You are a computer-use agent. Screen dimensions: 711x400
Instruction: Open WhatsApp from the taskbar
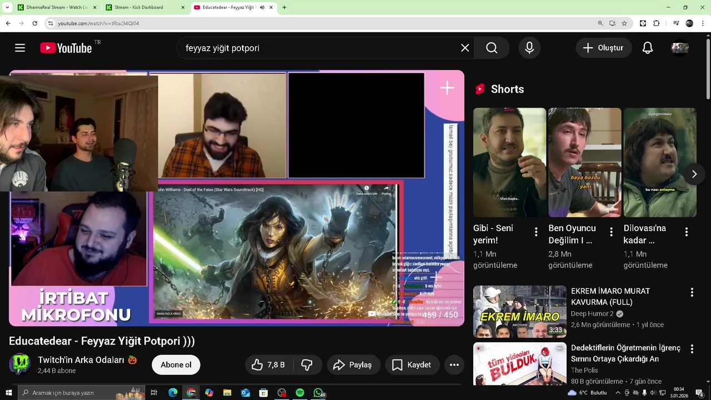pos(318,393)
